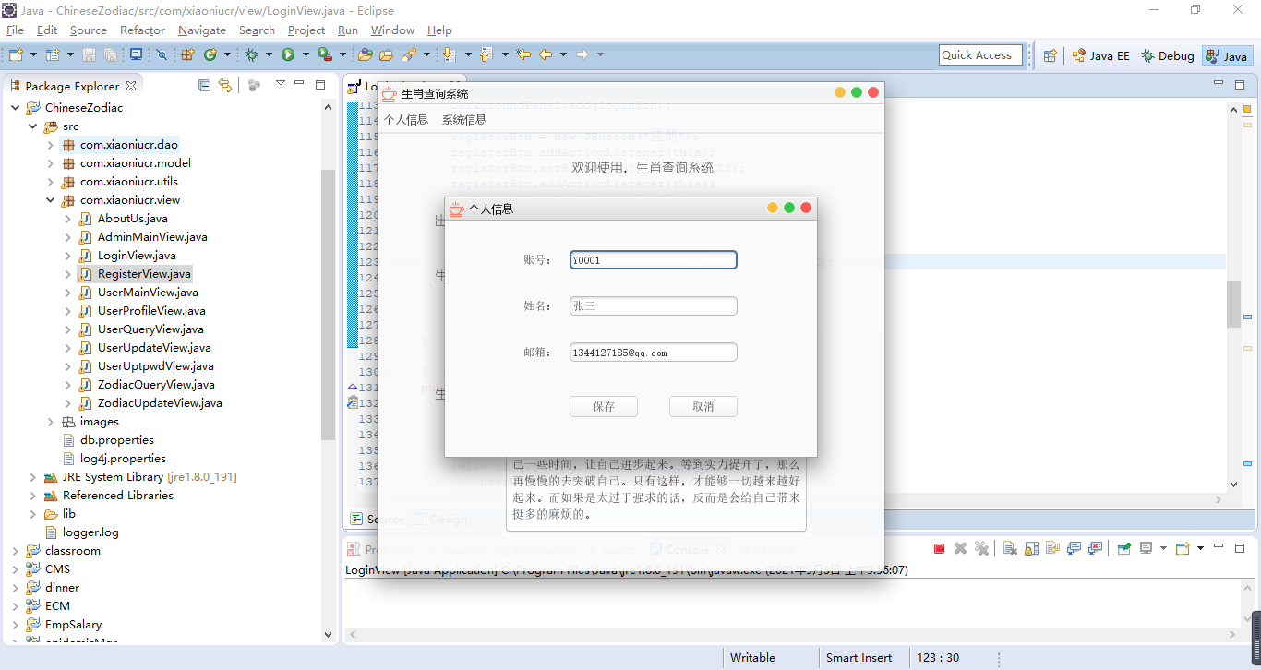The width and height of the screenshot is (1261, 670).
Task: Collapse the com.xiaoniucr.view package
Action: [50, 200]
